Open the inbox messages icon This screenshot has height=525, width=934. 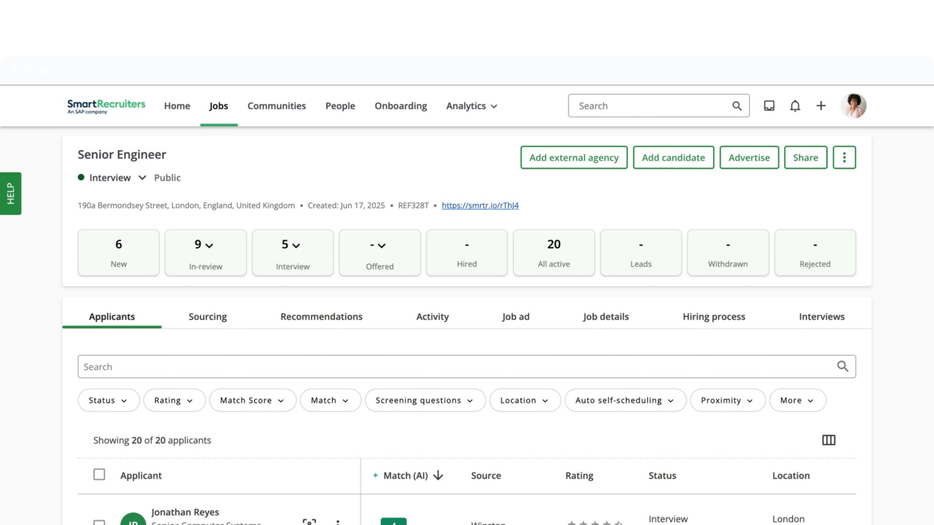coord(769,105)
